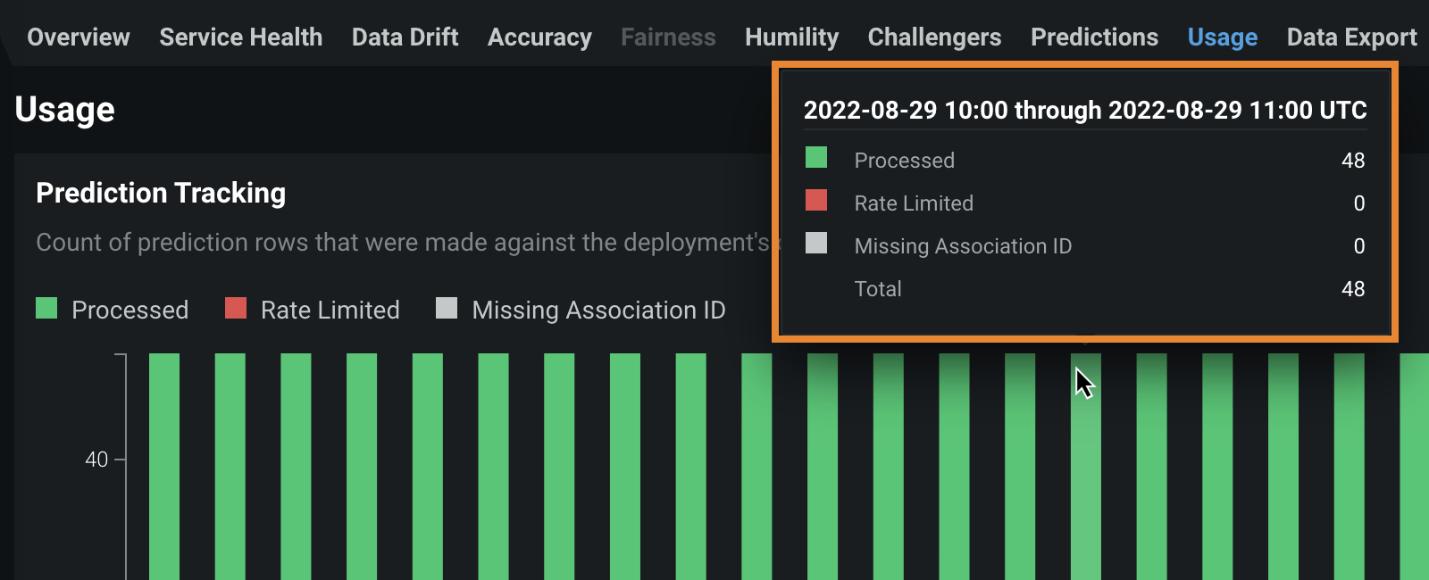Click the Prediction Tracking chart heading
This screenshot has width=1429, height=580.
tap(161, 193)
